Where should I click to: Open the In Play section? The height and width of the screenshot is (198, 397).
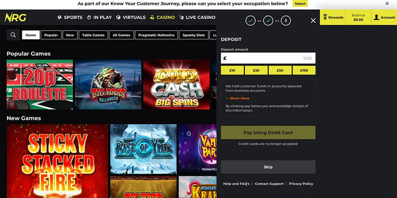pyautogui.click(x=99, y=17)
